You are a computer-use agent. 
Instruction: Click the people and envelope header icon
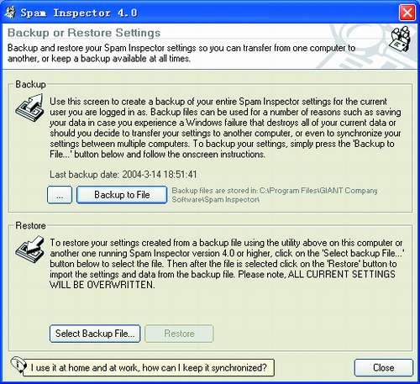(401, 39)
